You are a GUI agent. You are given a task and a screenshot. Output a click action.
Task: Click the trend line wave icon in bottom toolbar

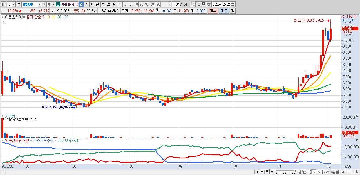click(319, 172)
